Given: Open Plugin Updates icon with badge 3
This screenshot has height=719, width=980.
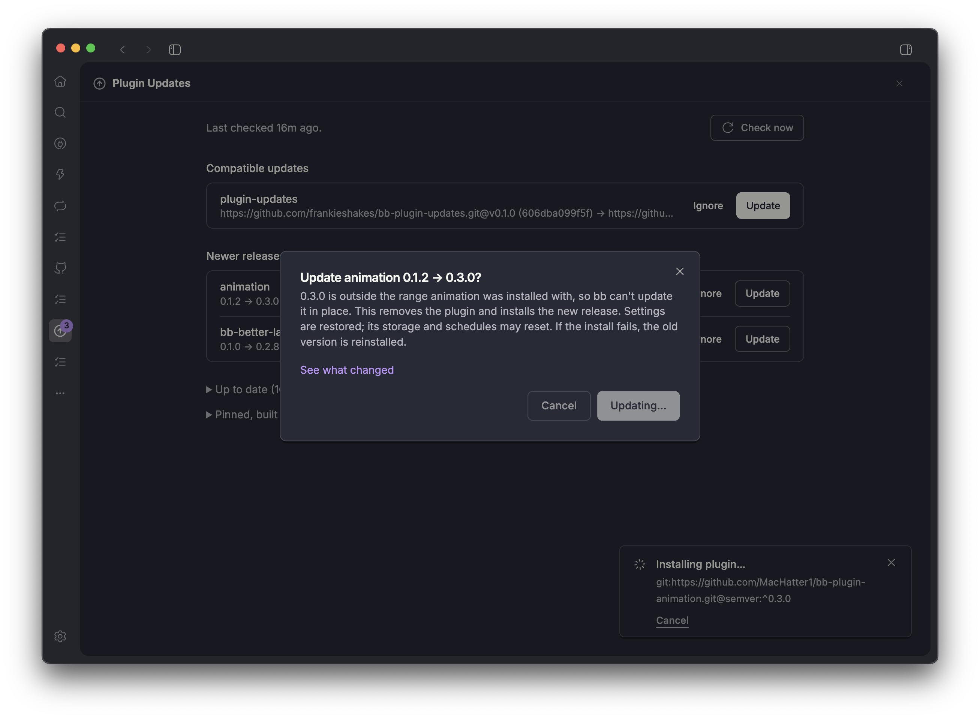Looking at the screenshot, I should (x=60, y=331).
